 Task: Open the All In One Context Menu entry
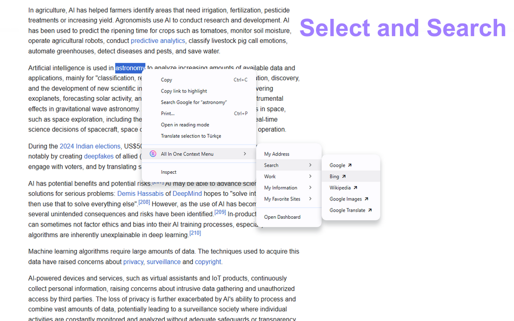pos(199,154)
